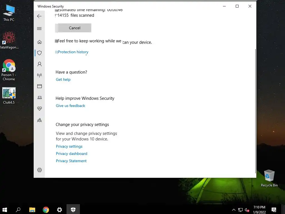Click the muted volume tray icon

coord(247,210)
